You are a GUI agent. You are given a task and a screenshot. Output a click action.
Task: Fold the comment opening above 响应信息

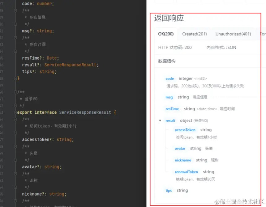(15, 11)
